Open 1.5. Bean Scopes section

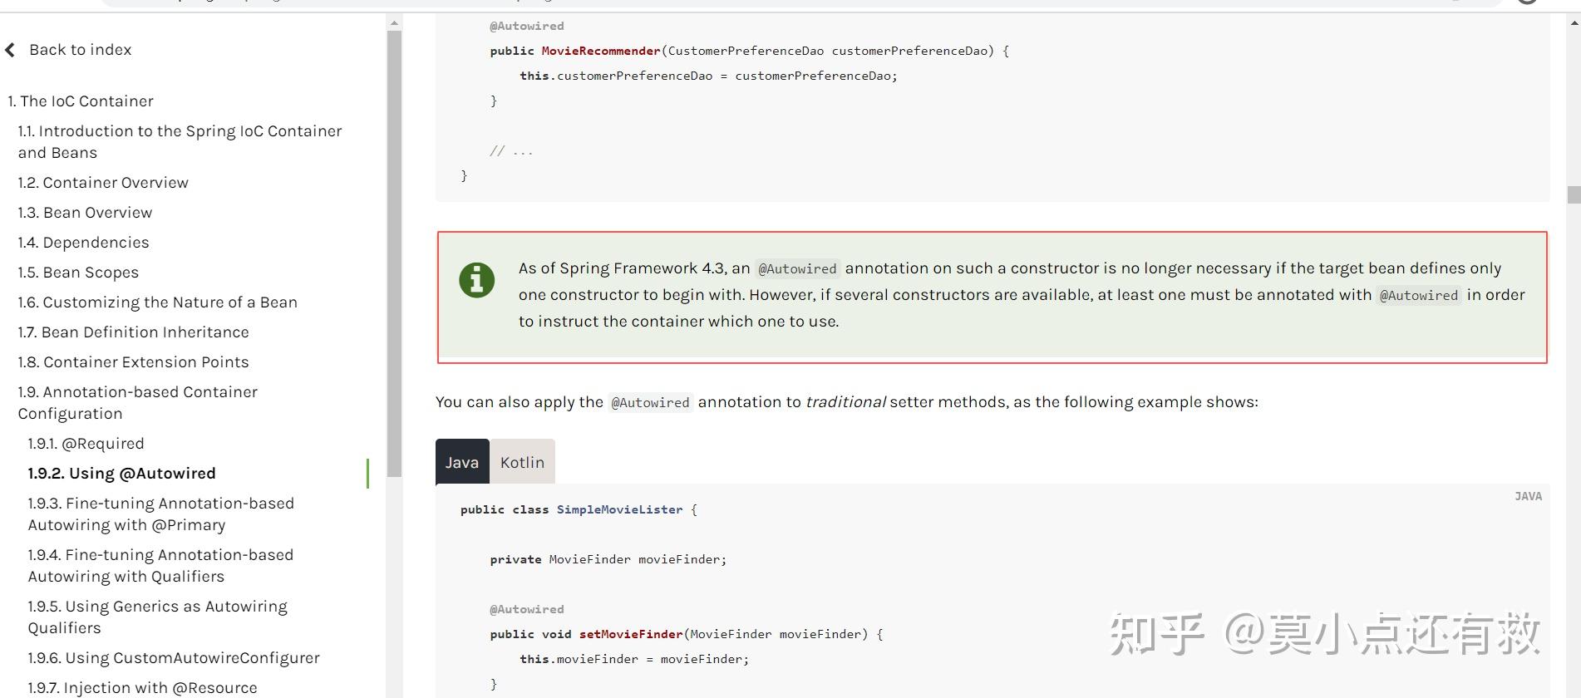coord(79,273)
